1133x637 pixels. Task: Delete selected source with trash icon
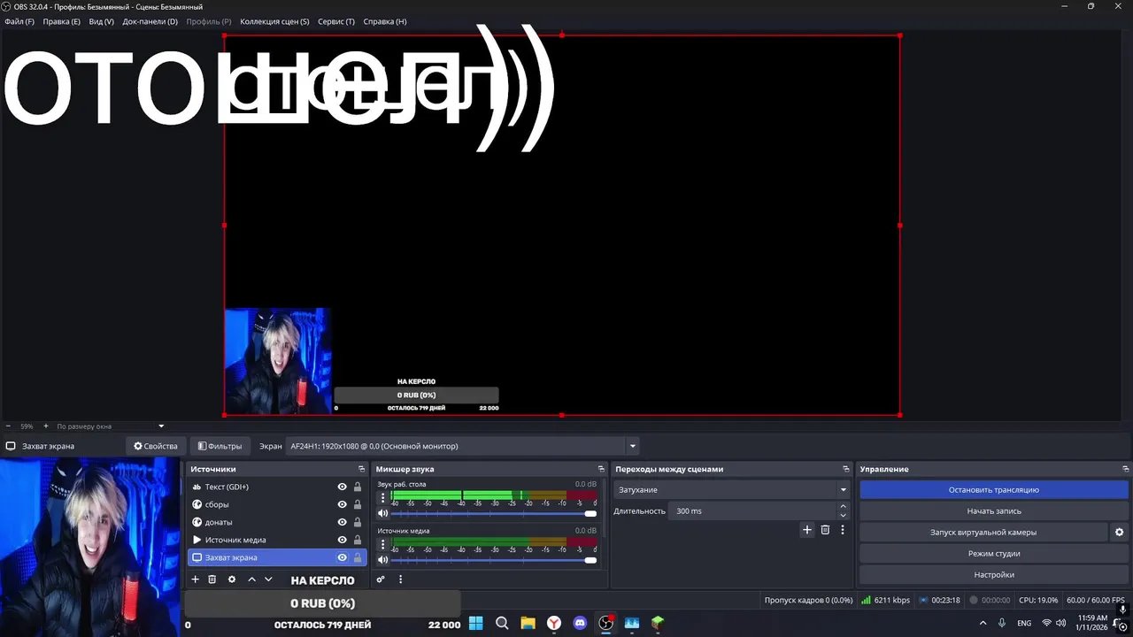click(x=212, y=579)
